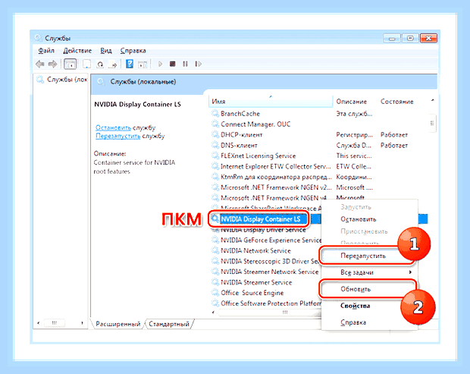The image size is (470, 374).
Task: Click the Остановить службу link
Action: pyautogui.click(x=113, y=127)
